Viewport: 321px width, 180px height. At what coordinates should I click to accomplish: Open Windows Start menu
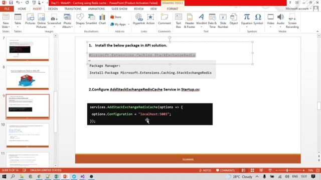[4, 176]
